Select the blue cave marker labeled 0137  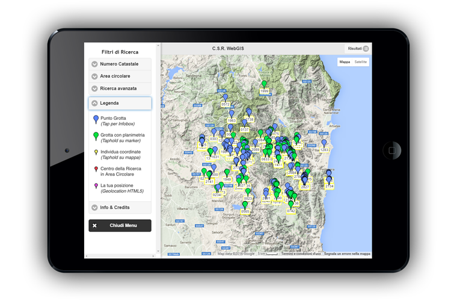pos(244,123)
